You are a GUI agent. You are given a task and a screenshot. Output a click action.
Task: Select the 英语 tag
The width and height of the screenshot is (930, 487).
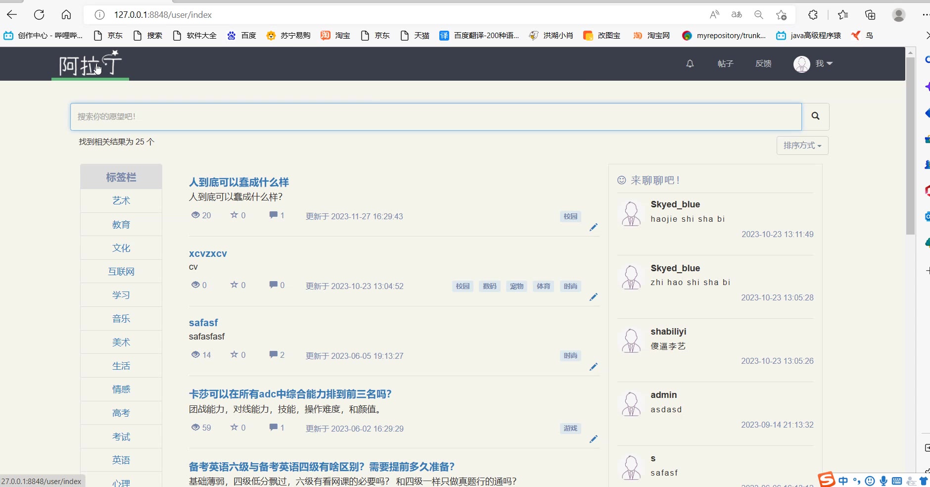point(121,460)
